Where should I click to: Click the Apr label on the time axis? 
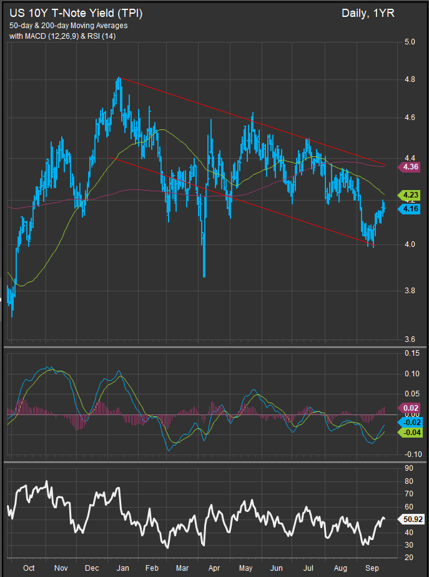tap(214, 568)
